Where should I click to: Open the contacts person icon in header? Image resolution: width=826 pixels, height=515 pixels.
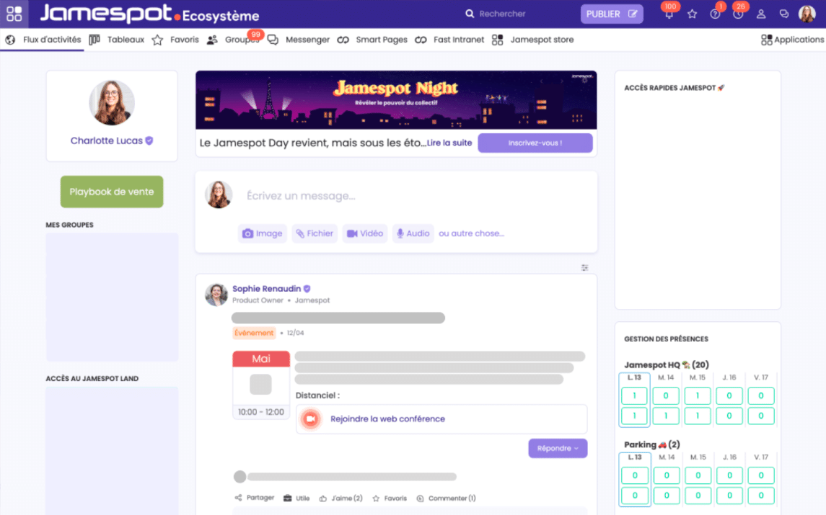[x=760, y=14]
